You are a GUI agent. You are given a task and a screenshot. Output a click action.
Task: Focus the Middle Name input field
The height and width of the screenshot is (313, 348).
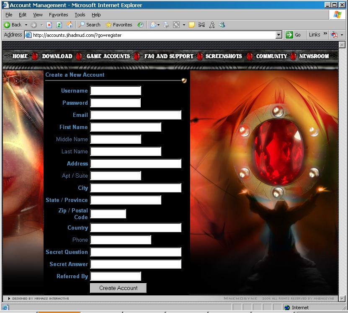(116, 139)
